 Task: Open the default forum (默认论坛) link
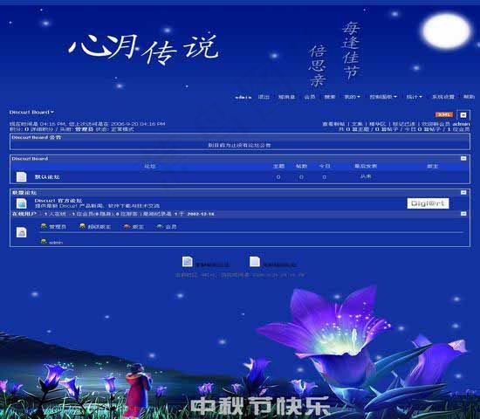[x=47, y=177]
